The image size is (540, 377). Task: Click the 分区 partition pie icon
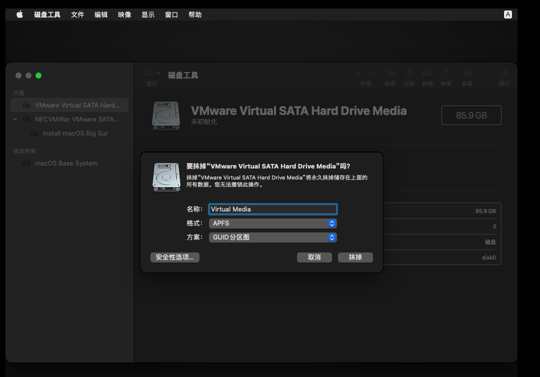tap(409, 72)
